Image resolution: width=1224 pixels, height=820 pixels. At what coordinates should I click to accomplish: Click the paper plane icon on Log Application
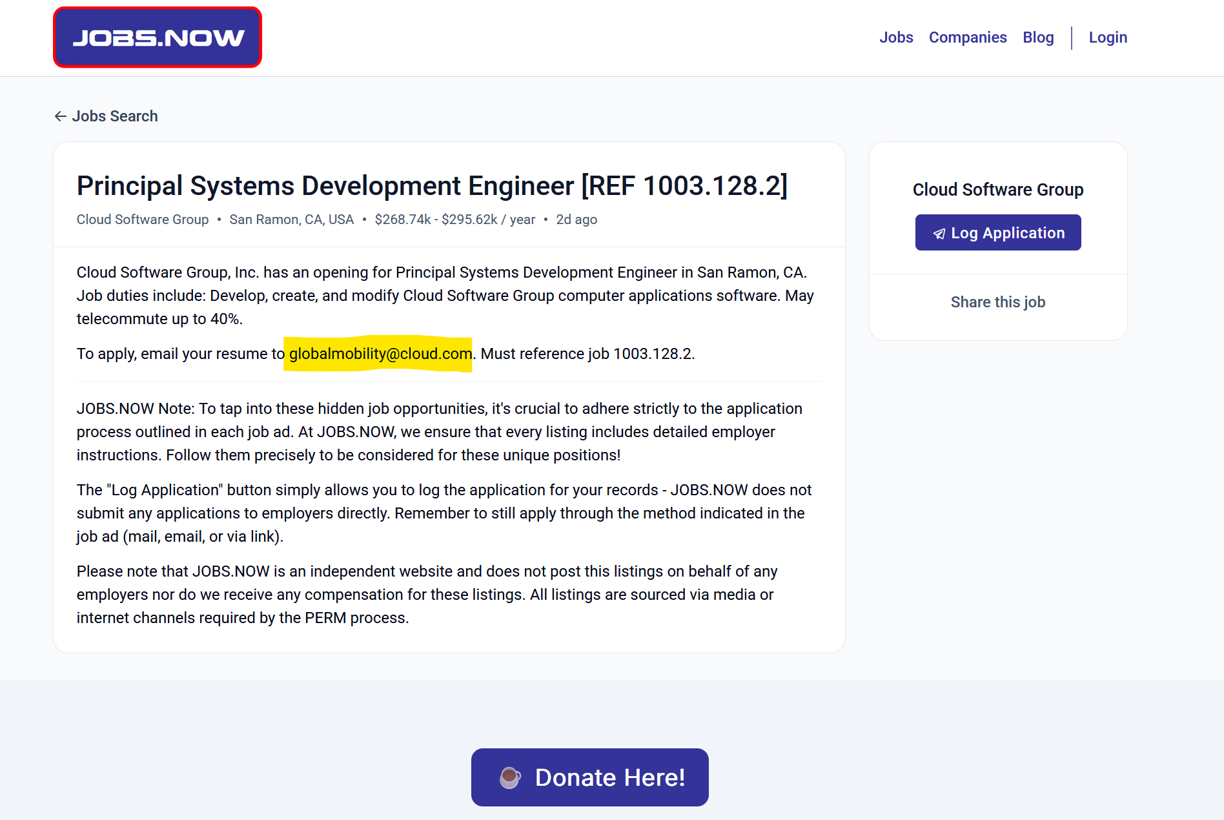pyautogui.click(x=939, y=234)
